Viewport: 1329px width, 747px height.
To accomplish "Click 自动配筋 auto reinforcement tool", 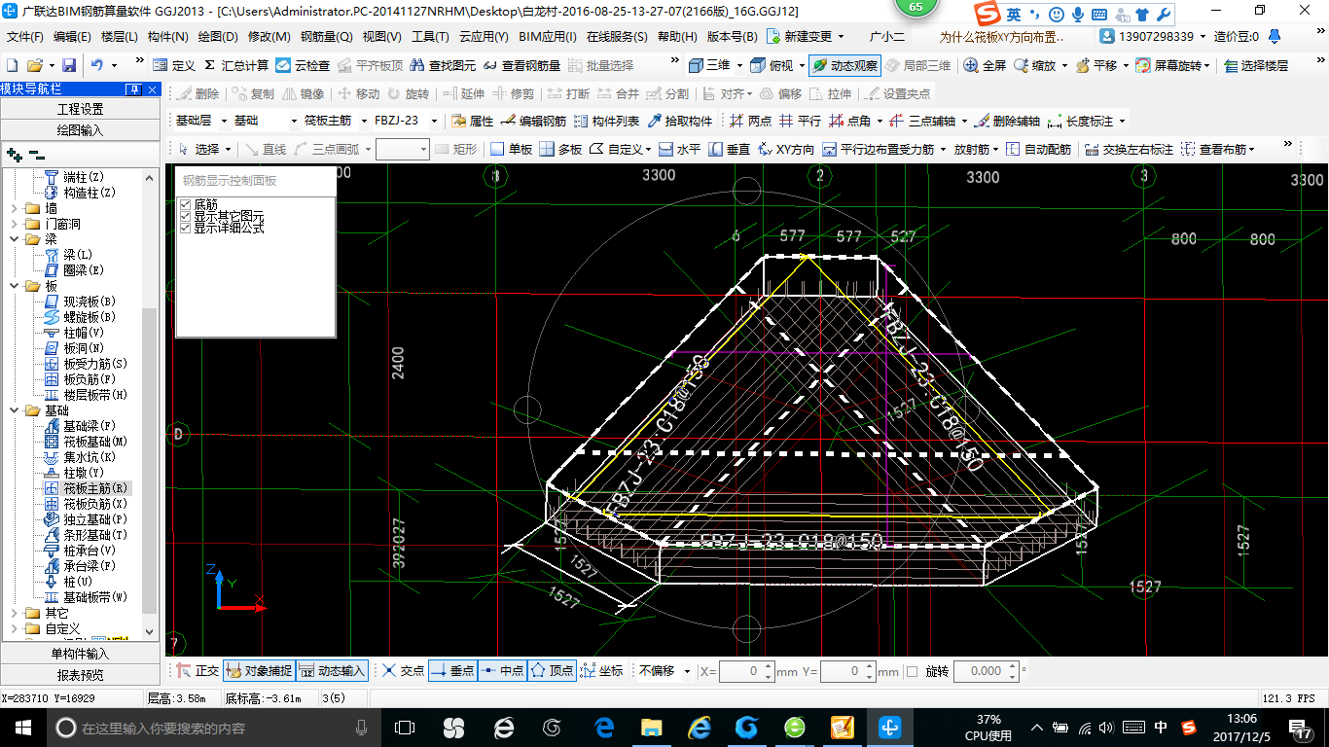I will [1038, 149].
